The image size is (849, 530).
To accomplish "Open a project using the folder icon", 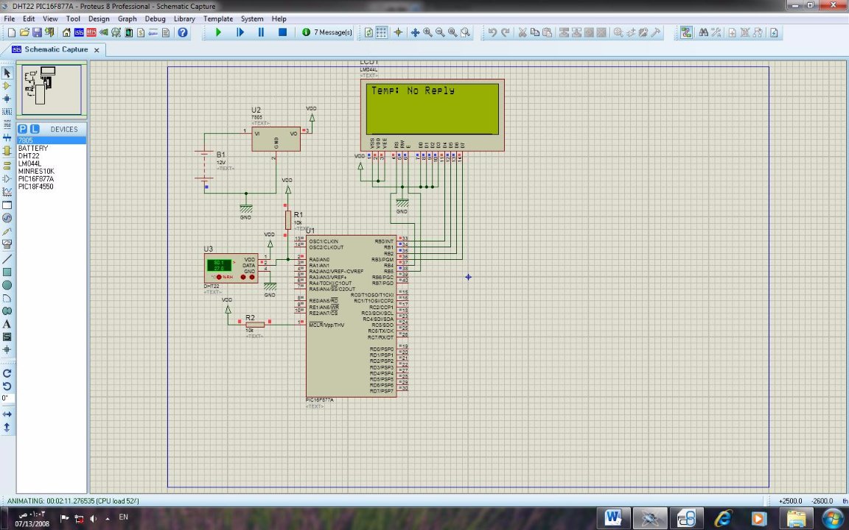I will [x=24, y=32].
